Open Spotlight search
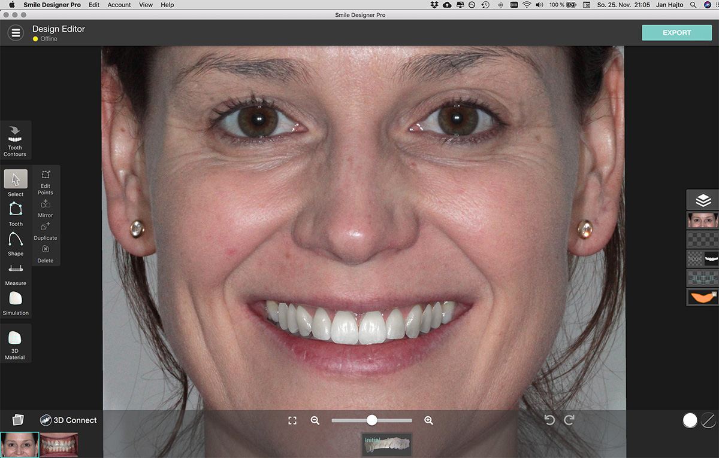The image size is (719, 458). pyautogui.click(x=693, y=5)
